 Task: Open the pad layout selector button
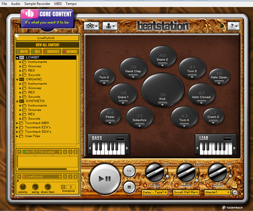point(91,26)
